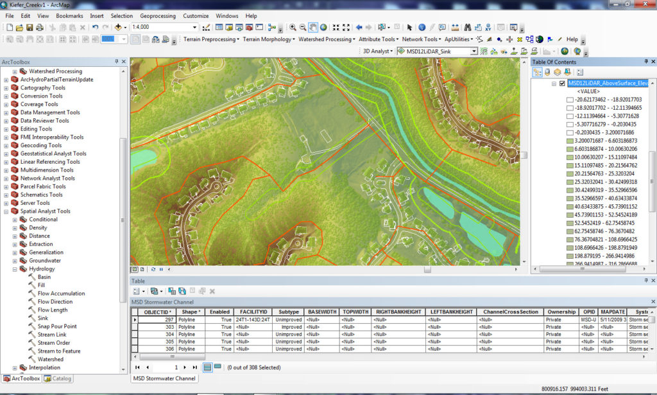Toggle MSD12LiDAR_AboveSurface layer visibility checkbox

(x=562, y=83)
